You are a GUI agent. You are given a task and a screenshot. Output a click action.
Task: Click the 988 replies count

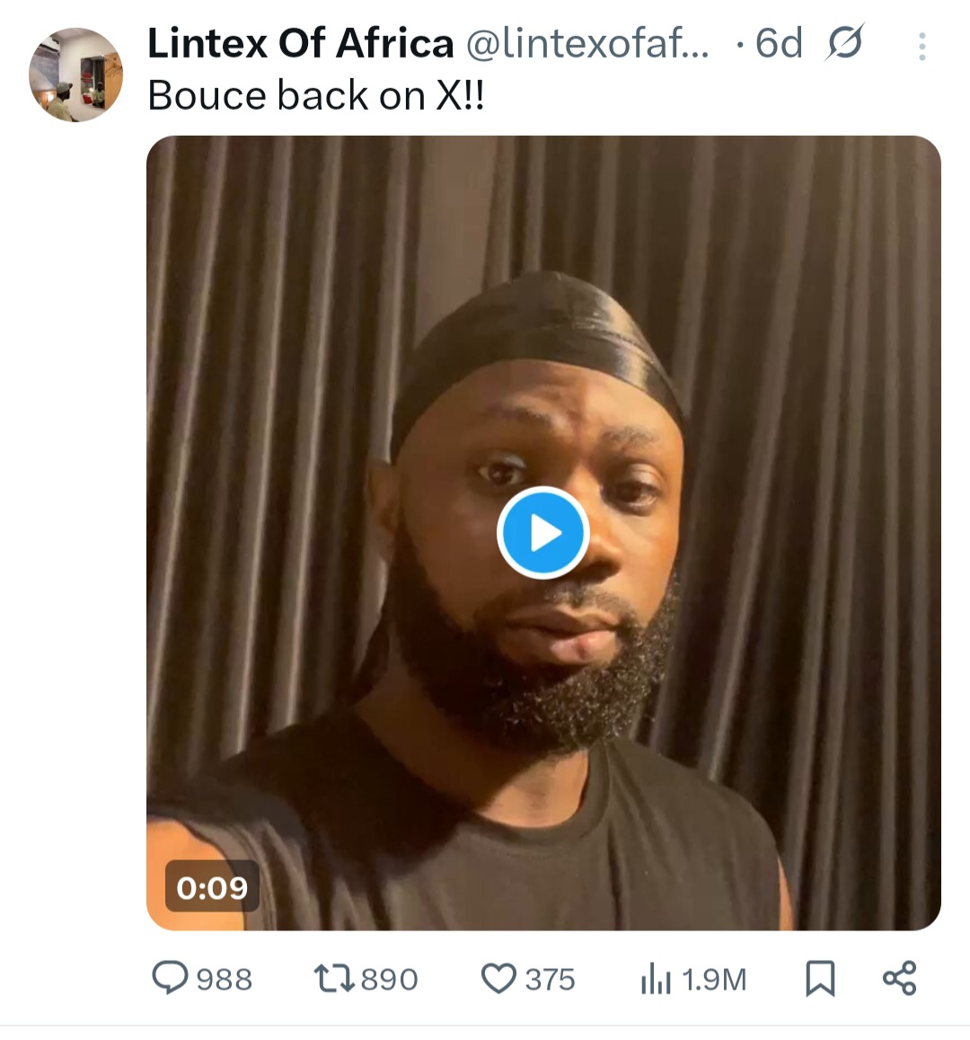click(224, 979)
